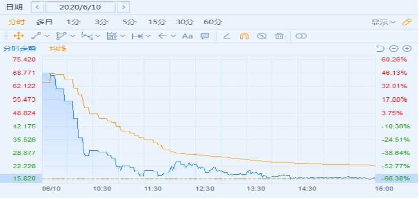The height and width of the screenshot is (199, 419).
Task: Zoom out with the minus icon
Action: pos(394,49)
